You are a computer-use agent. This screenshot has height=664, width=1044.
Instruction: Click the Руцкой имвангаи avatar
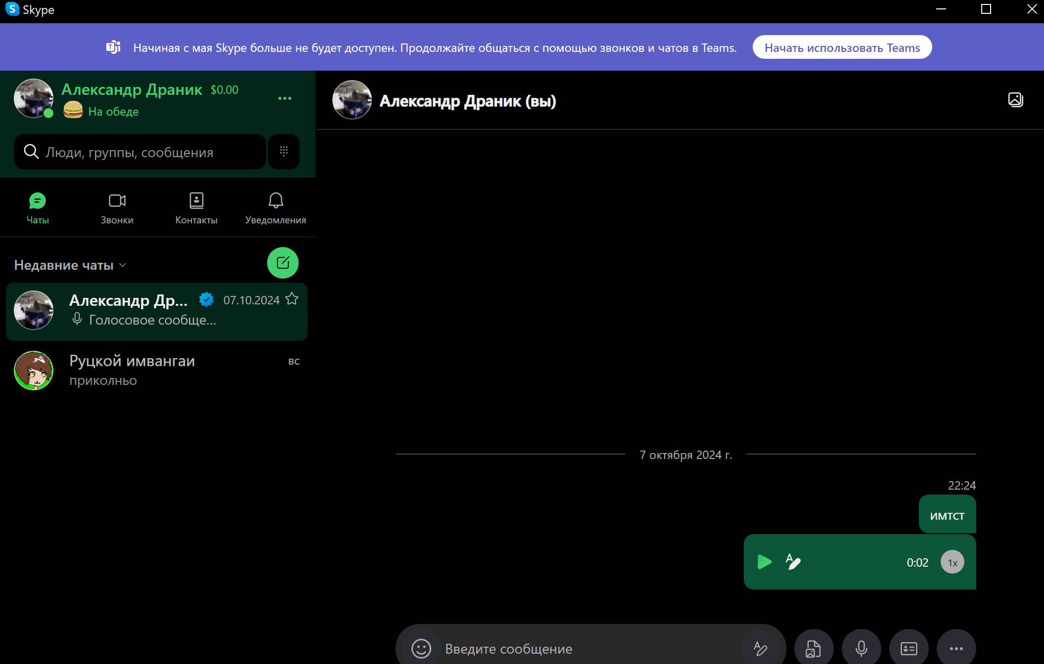click(x=34, y=371)
